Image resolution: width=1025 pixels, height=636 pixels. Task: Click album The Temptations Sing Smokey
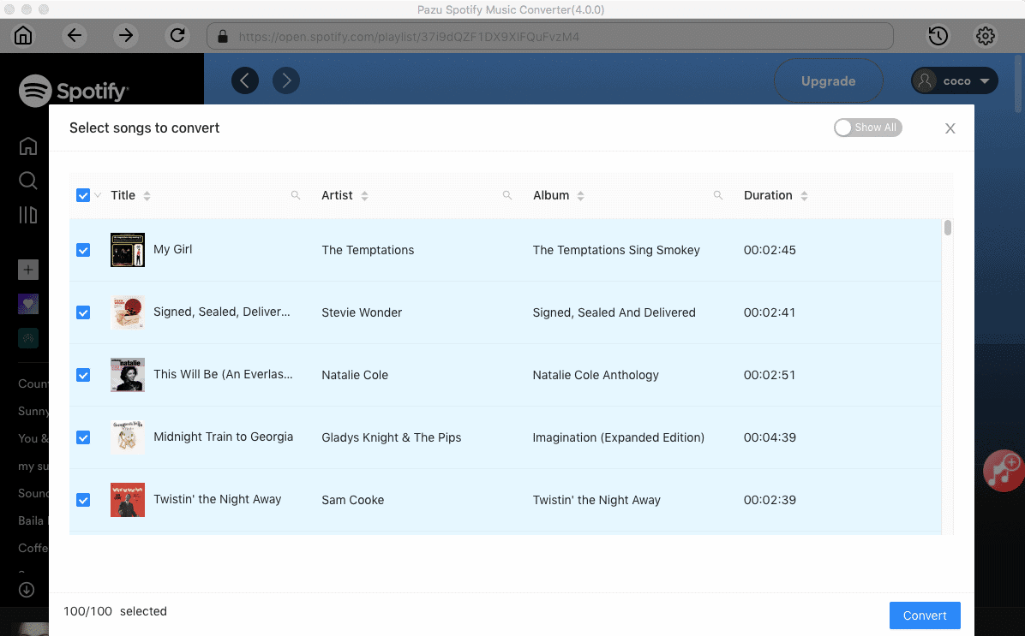click(x=616, y=250)
